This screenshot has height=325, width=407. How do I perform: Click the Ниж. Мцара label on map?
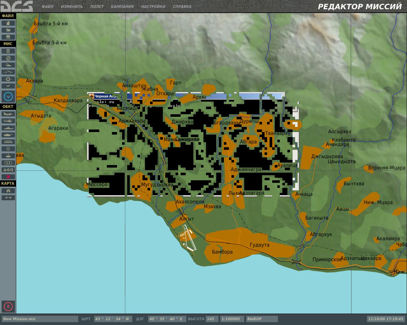pyautogui.click(x=378, y=202)
